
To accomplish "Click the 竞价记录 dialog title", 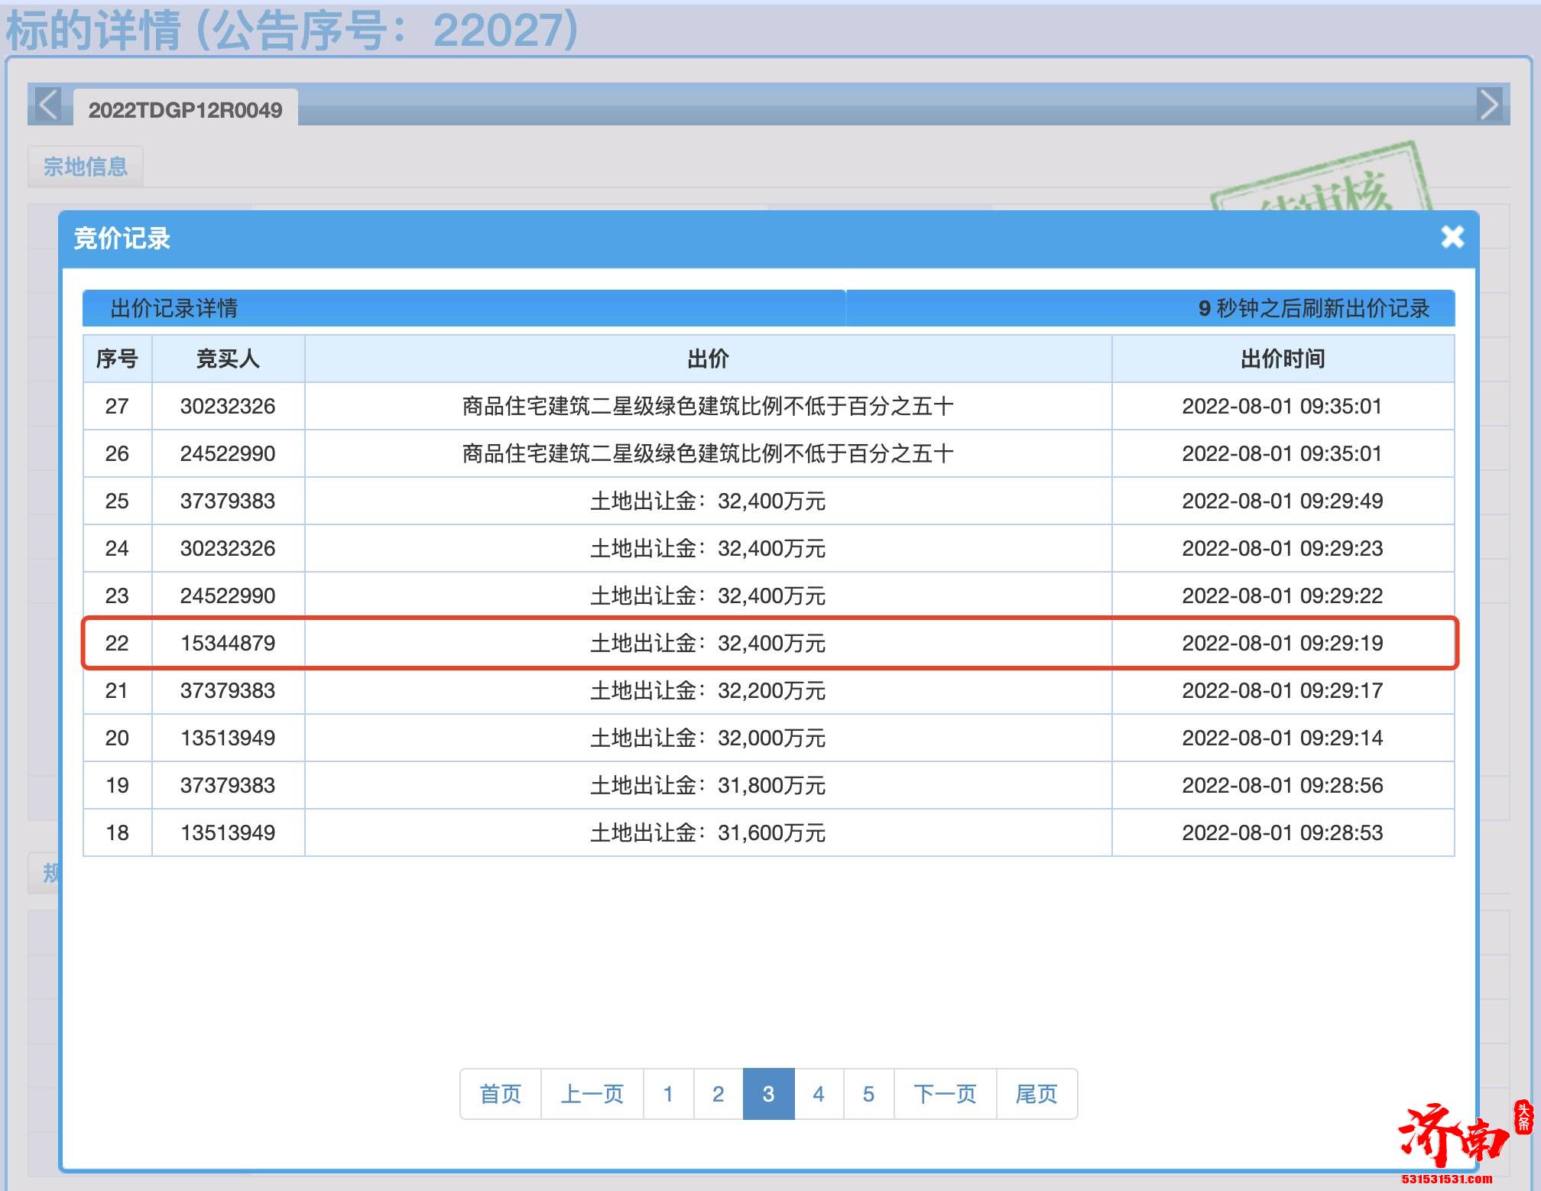I will [x=122, y=238].
